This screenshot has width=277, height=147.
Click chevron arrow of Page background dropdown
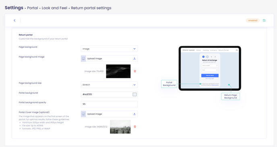(x=134, y=49)
